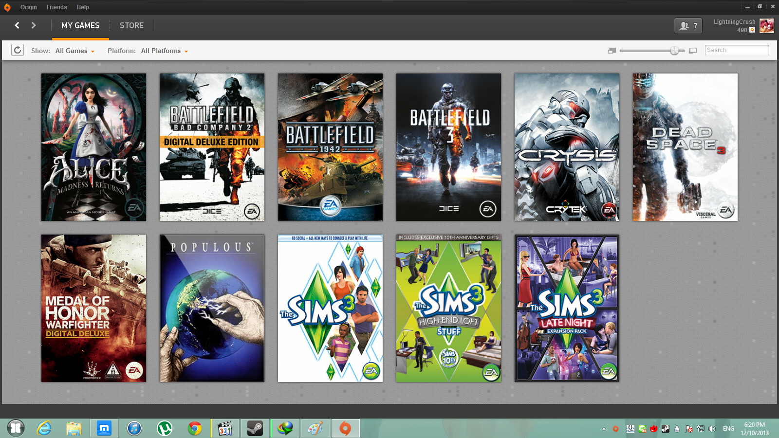
Task: Go back with the left arrow
Action: 17,25
